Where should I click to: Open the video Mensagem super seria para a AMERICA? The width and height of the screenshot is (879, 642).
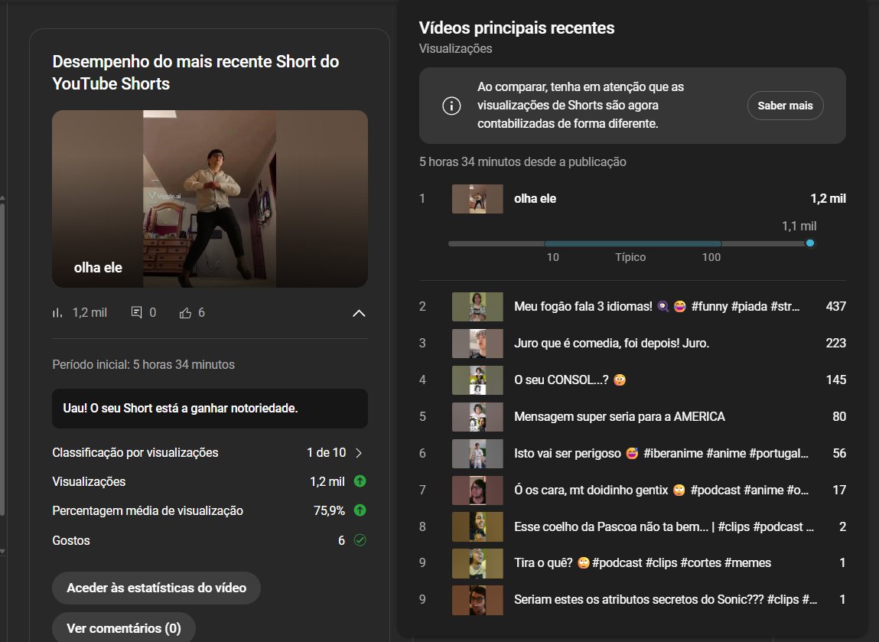tap(620, 416)
